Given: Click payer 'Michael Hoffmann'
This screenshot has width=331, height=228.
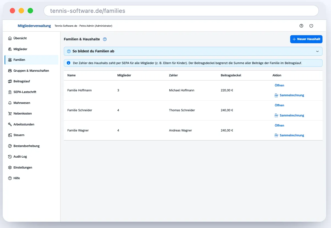Looking at the screenshot, I should point(182,90).
